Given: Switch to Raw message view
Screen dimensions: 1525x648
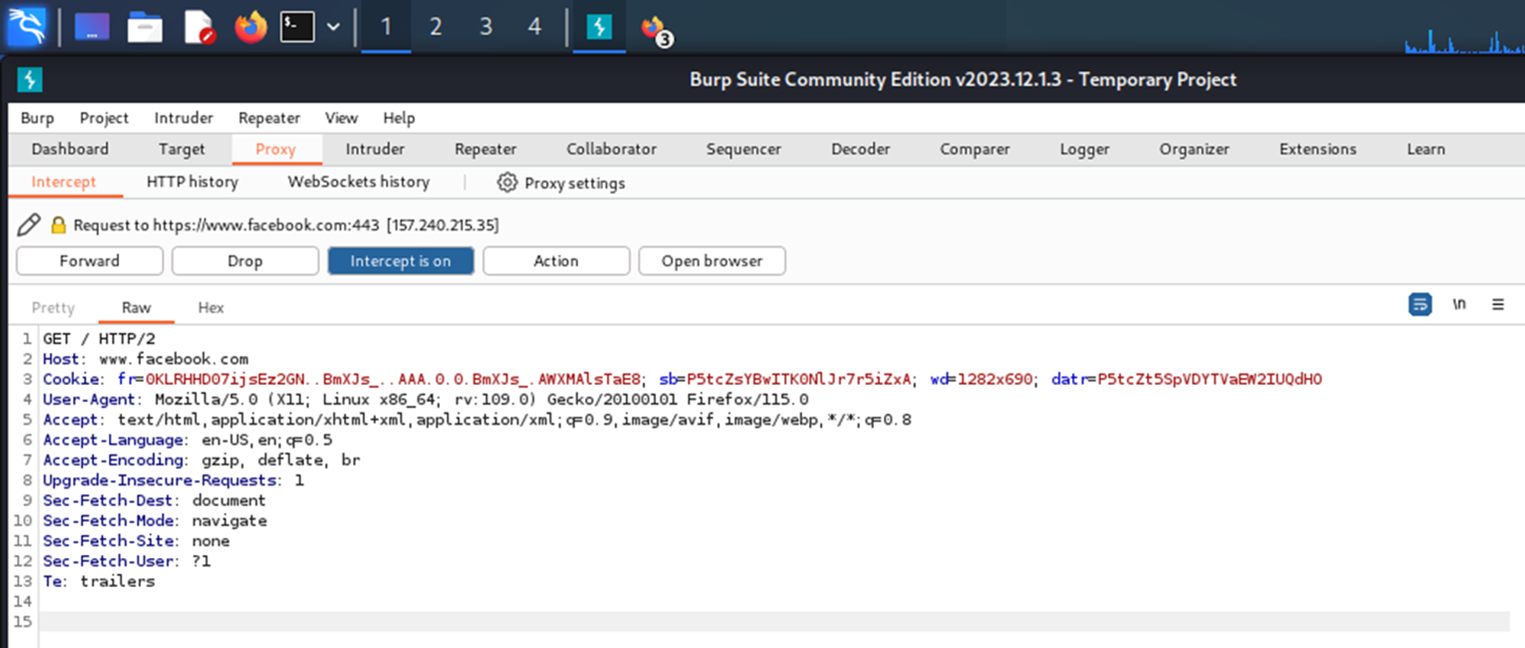Looking at the screenshot, I should tap(136, 308).
